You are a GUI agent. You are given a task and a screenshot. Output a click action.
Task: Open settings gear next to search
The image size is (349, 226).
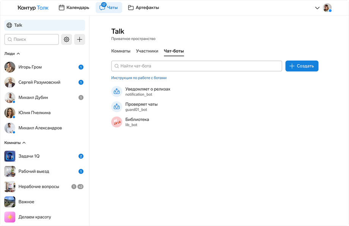coord(66,39)
